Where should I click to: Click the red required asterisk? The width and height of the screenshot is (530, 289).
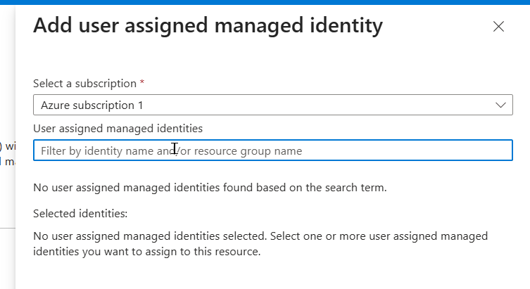point(142,83)
